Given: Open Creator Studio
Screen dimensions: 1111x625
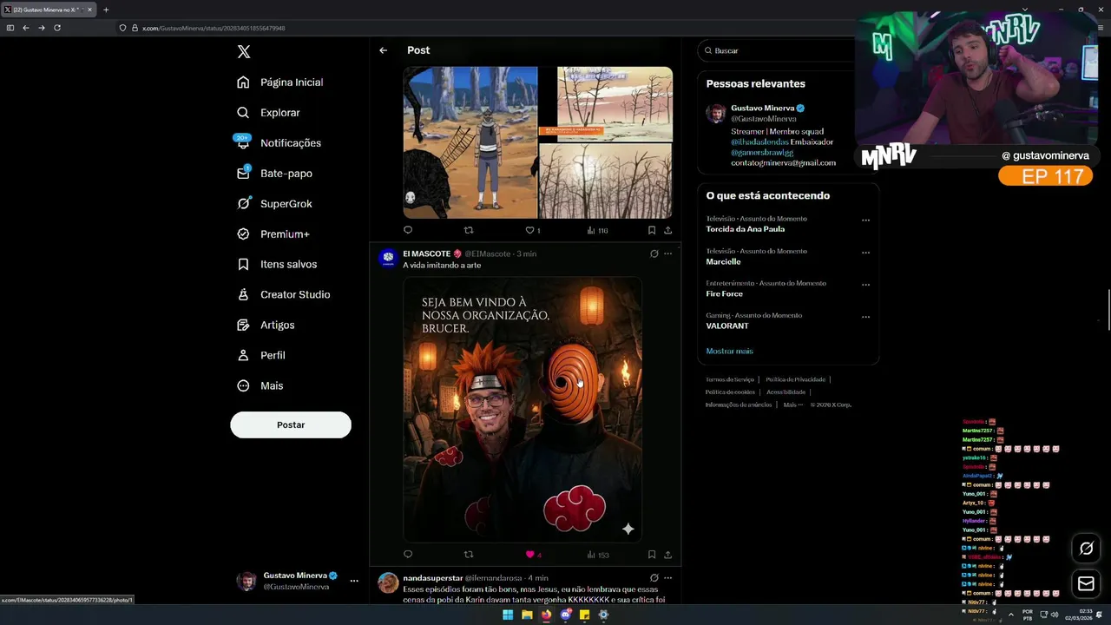Looking at the screenshot, I should pos(283,295).
